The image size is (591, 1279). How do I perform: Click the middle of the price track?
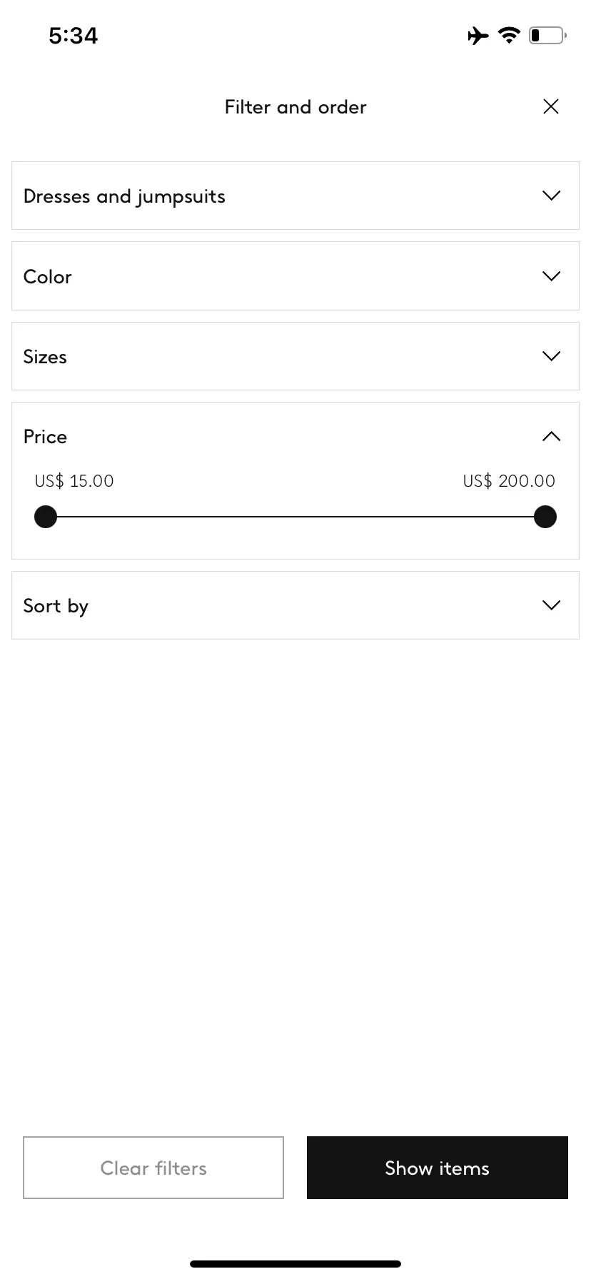click(295, 517)
